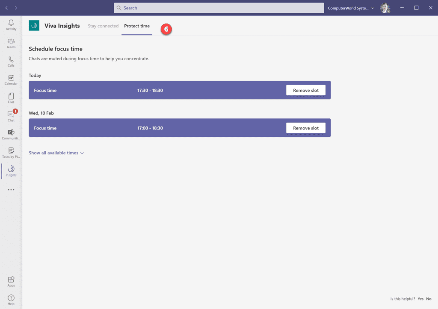This screenshot has width=438, height=309.
Task: Show more apps via ellipsis icon
Action: click(x=11, y=189)
